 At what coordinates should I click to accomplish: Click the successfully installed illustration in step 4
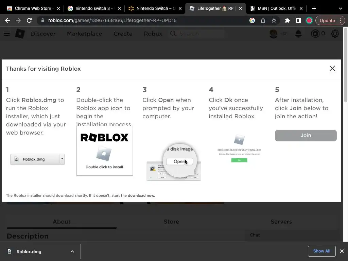point(239,148)
